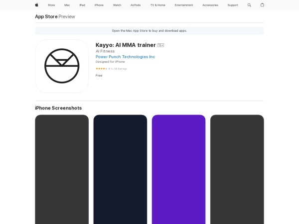Select AirPods in the navigation bar
Viewport: 299px width, 224px height.
coord(136,5)
